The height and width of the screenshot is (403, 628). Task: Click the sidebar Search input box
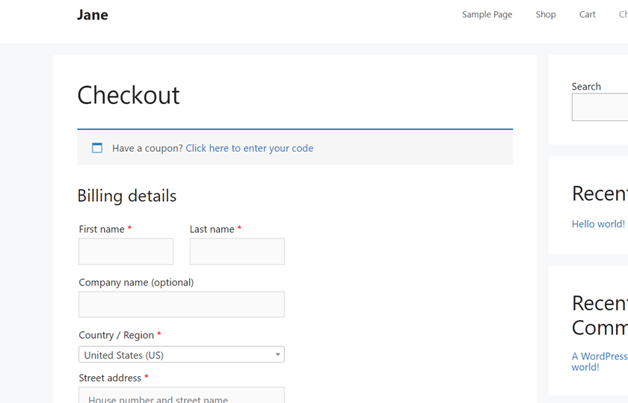tap(600, 107)
